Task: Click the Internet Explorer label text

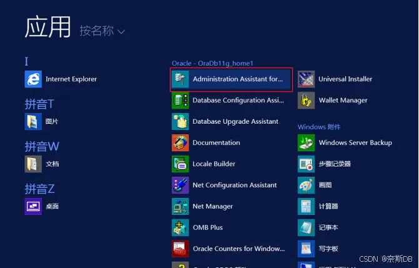Action: [71, 79]
